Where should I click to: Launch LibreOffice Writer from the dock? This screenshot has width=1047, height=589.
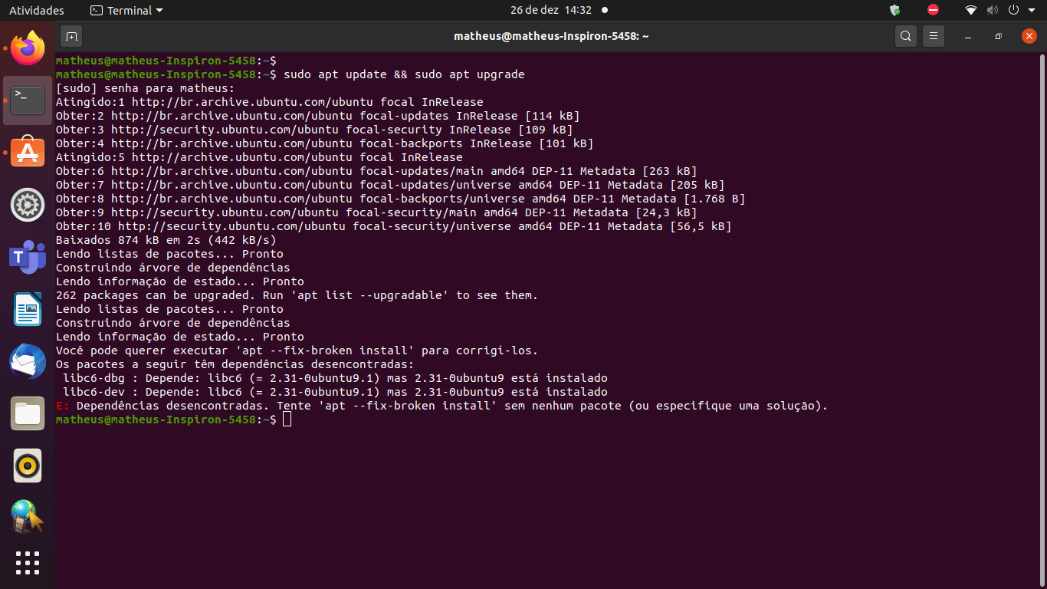[x=28, y=309]
